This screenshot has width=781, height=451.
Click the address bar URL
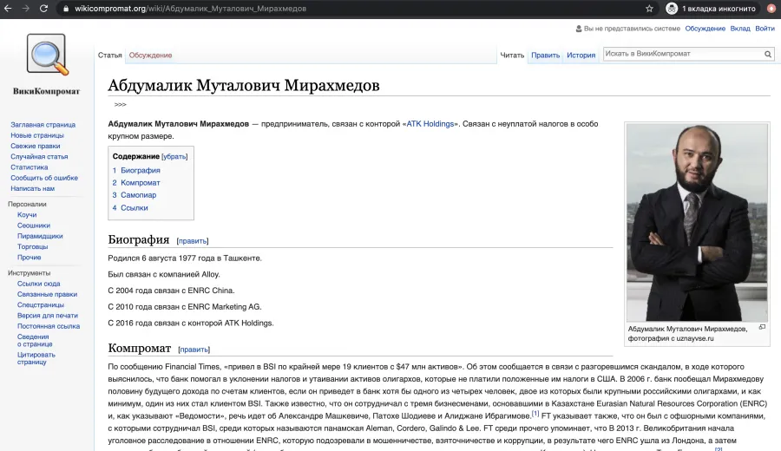(x=190, y=9)
